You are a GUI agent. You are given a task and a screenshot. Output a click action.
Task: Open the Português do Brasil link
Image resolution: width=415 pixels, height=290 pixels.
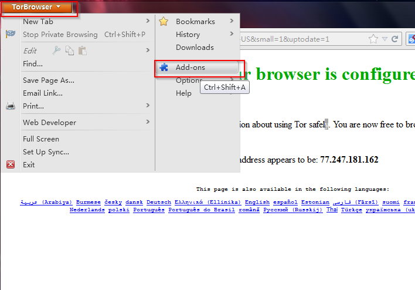pos(202,210)
